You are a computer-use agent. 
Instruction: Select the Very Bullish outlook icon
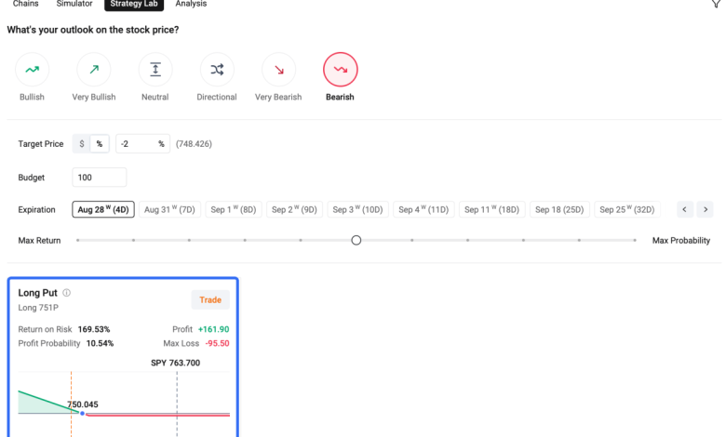click(x=94, y=70)
